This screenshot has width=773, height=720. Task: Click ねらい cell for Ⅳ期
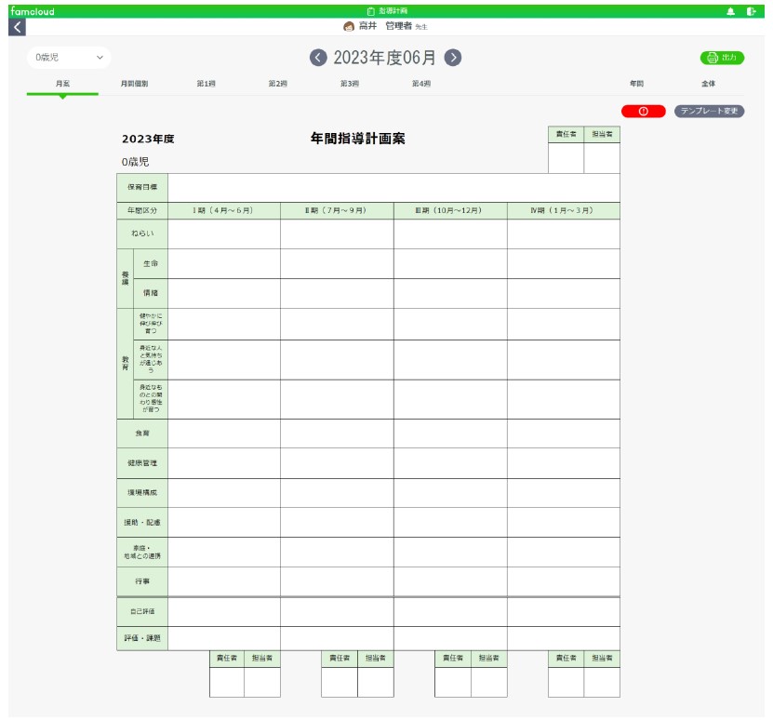point(564,233)
